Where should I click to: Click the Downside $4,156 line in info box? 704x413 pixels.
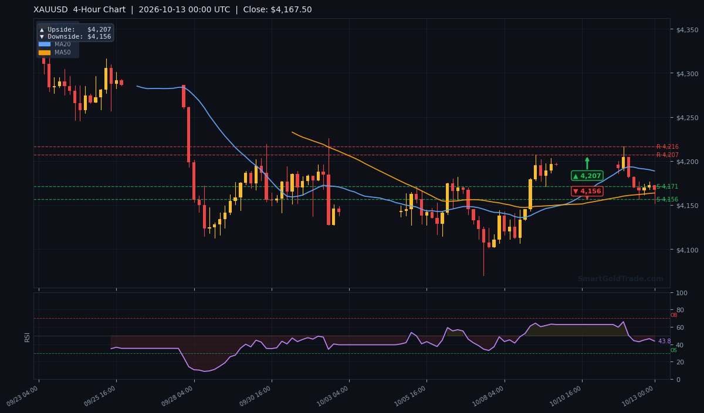75,37
